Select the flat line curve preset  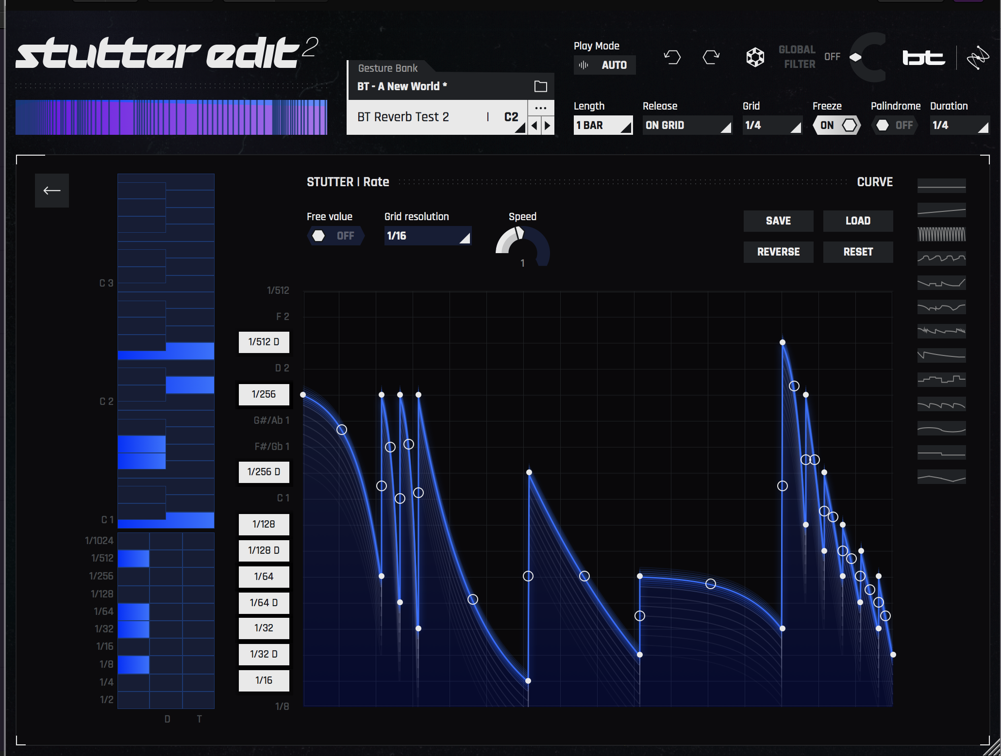[941, 186]
